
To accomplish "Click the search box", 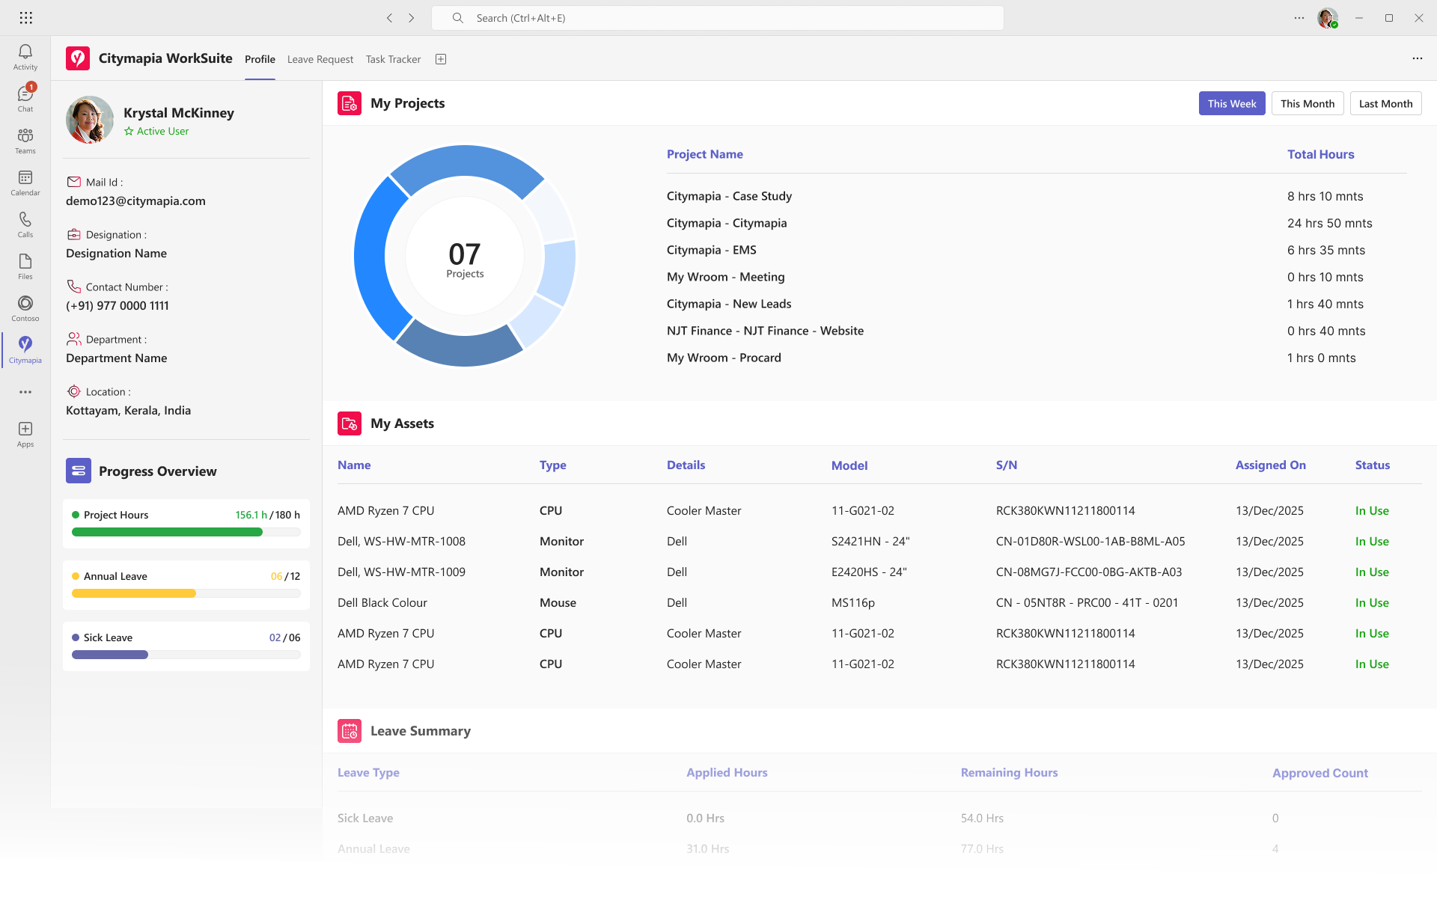I will click(718, 18).
